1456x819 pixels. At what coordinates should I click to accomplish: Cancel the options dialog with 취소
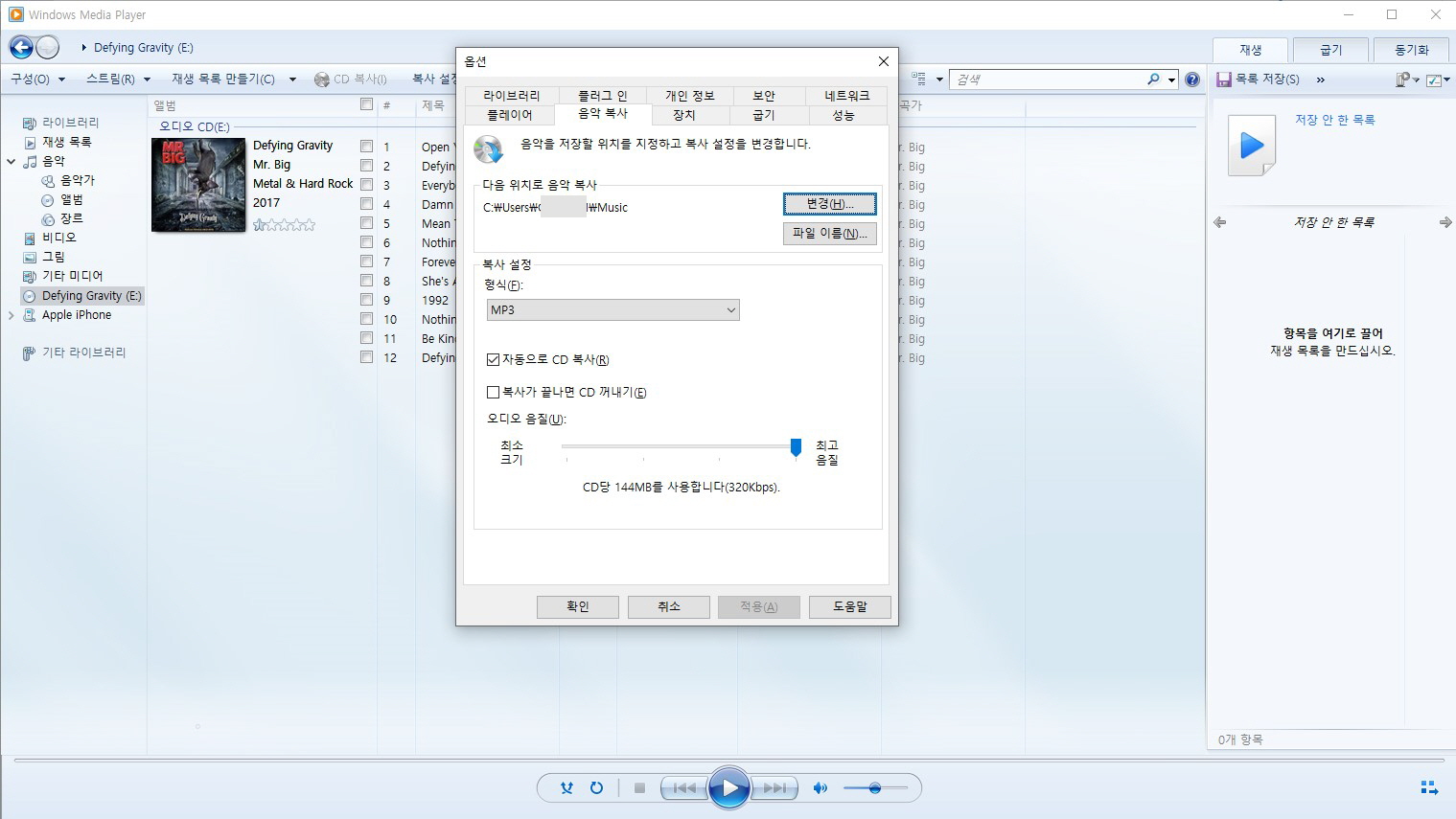[669, 606]
